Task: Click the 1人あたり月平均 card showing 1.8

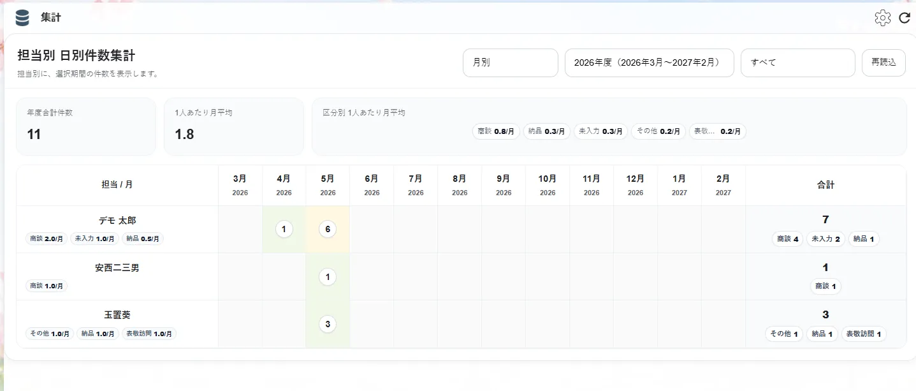Action: (234, 126)
